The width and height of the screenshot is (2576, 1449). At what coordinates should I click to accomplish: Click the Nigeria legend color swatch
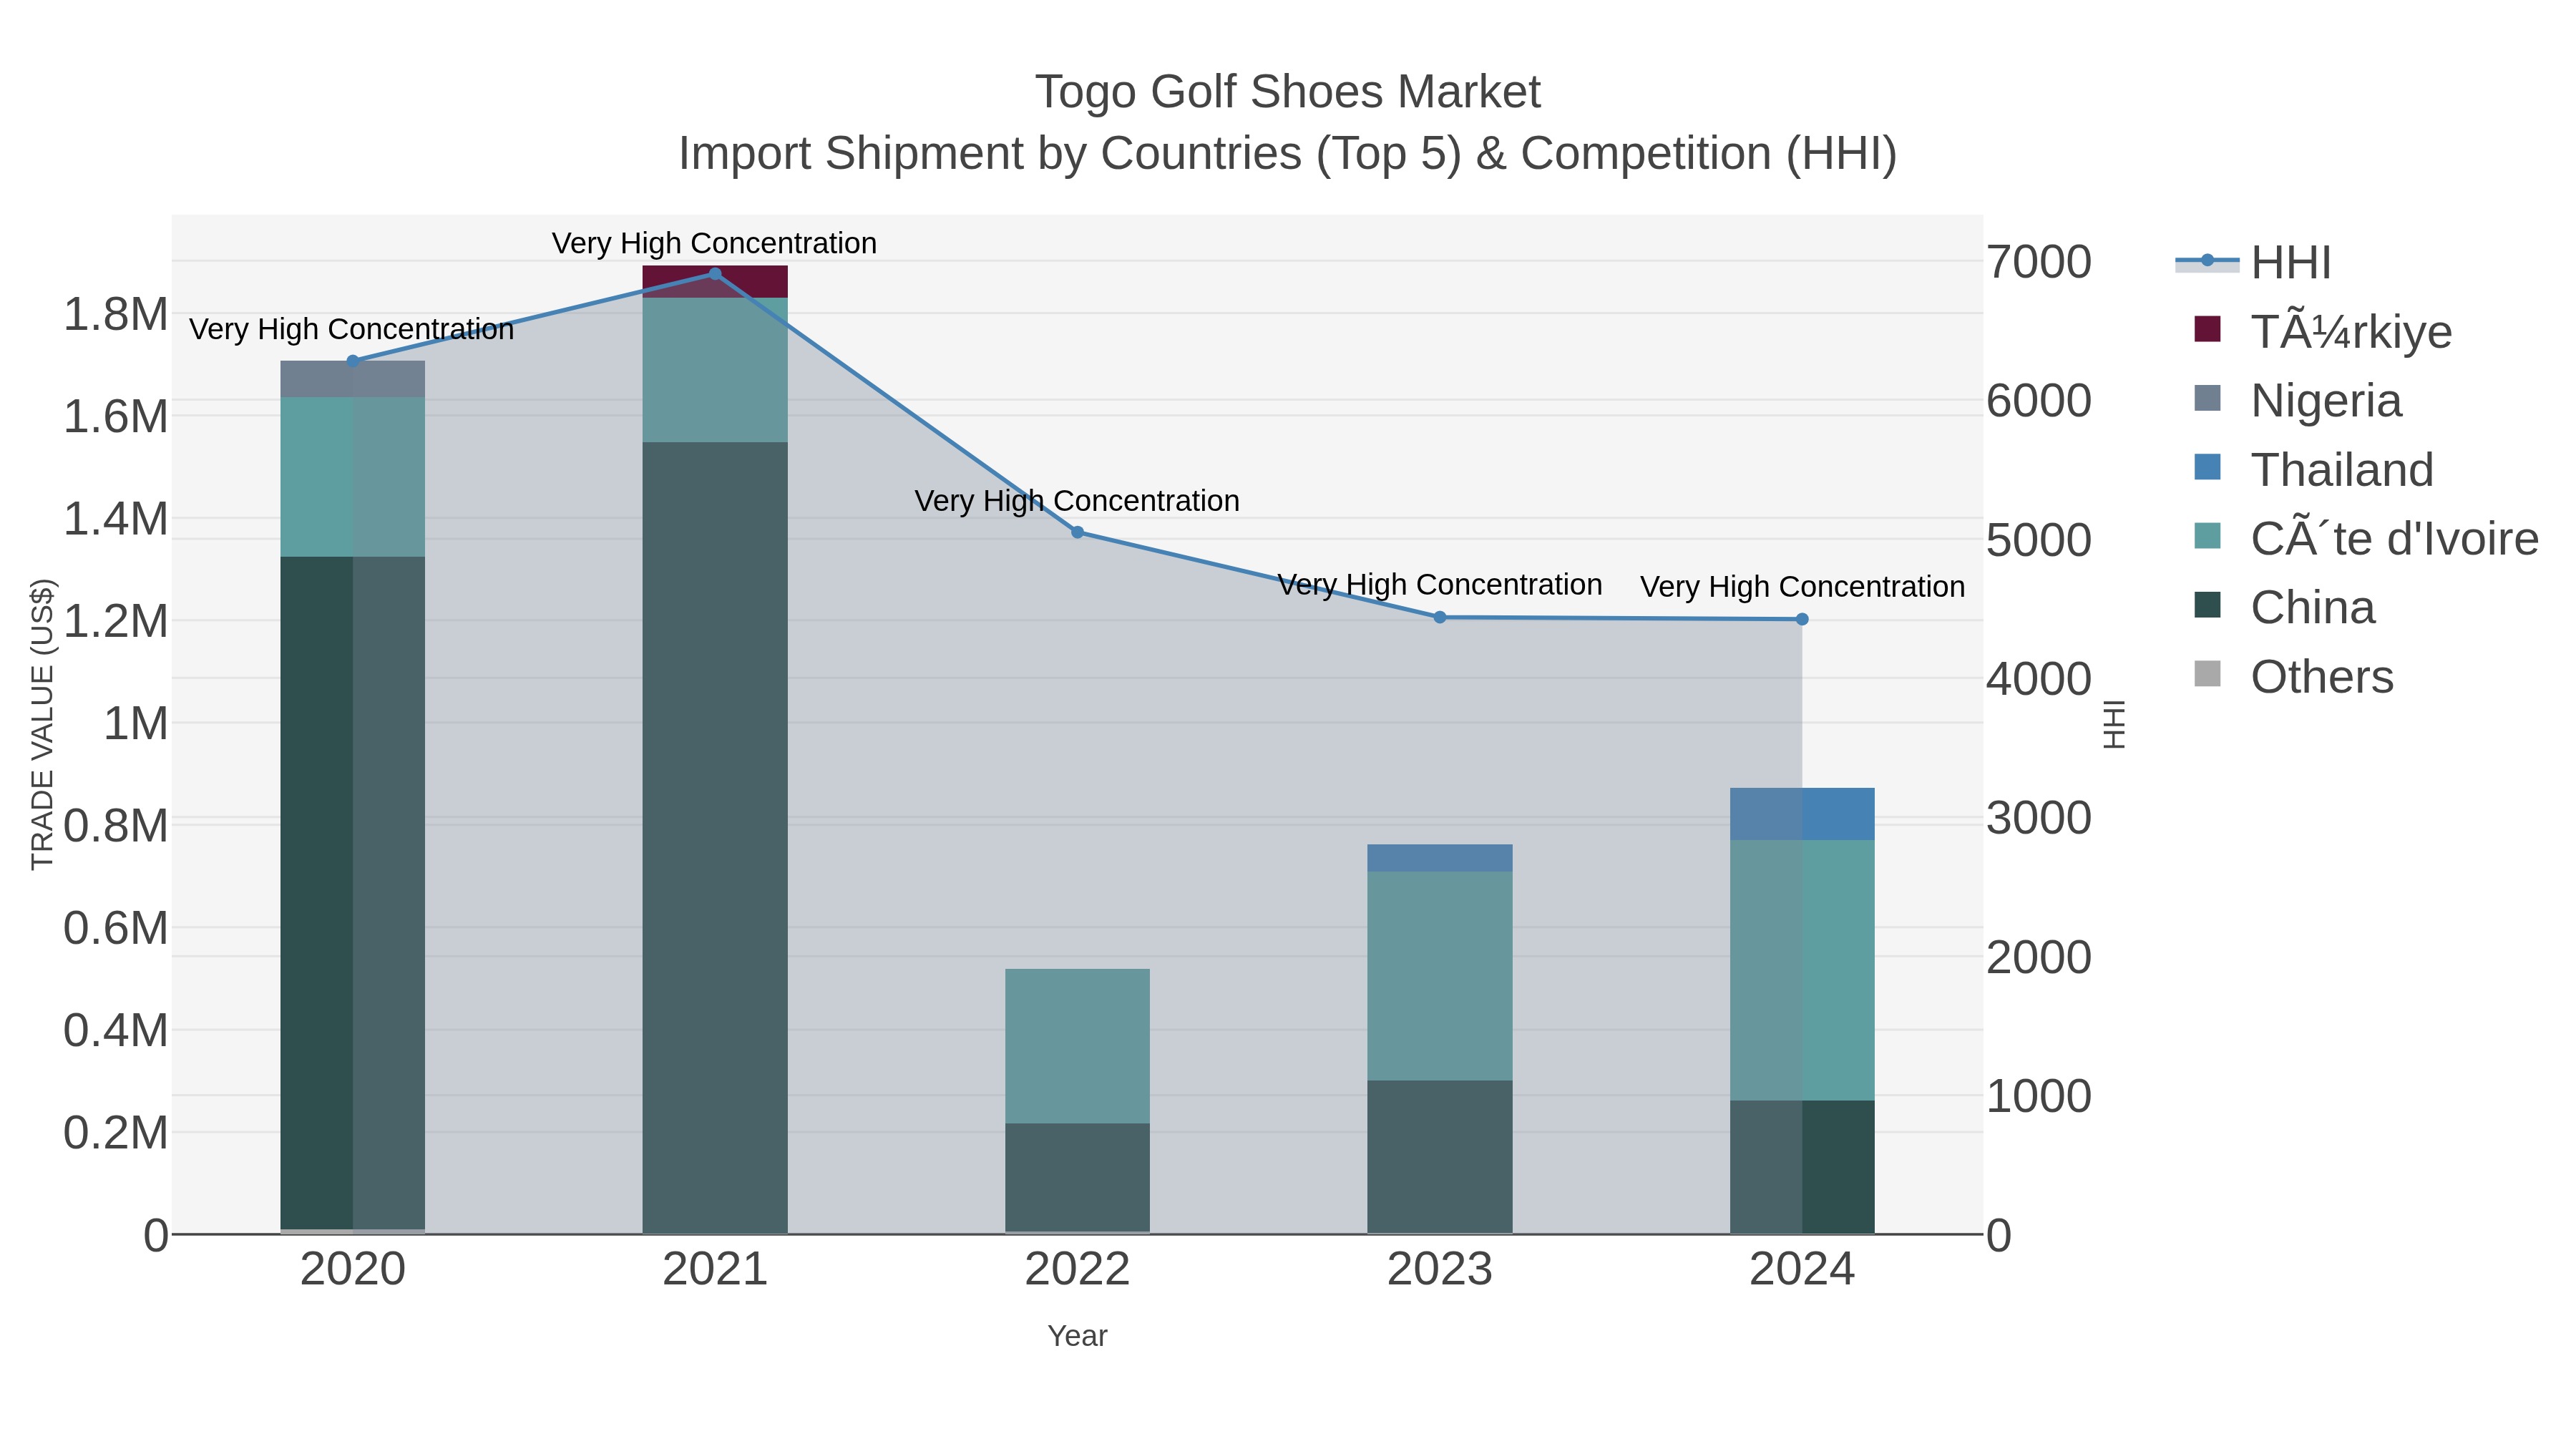tap(2207, 398)
